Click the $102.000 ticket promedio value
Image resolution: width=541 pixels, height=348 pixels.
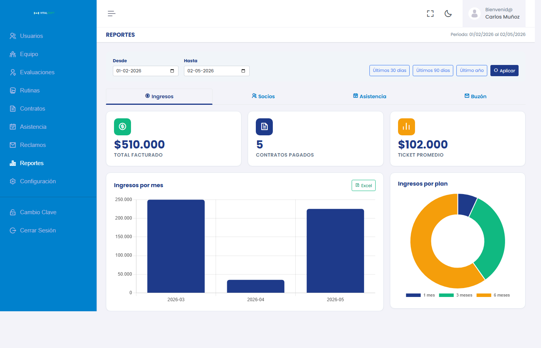tap(423, 145)
